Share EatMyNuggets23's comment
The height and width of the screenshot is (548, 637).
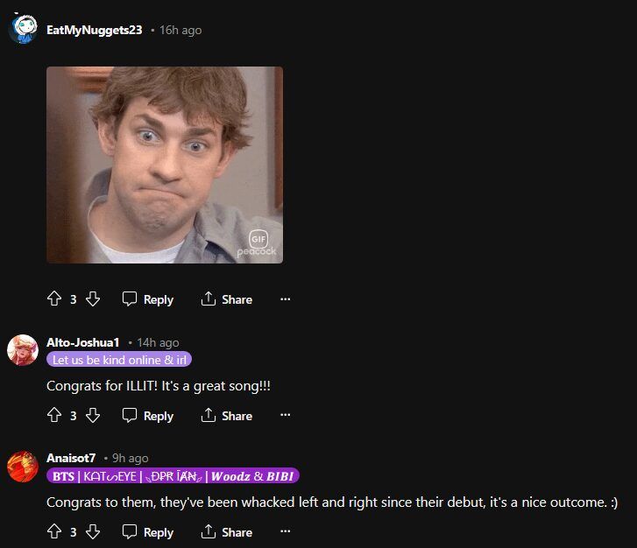(227, 299)
